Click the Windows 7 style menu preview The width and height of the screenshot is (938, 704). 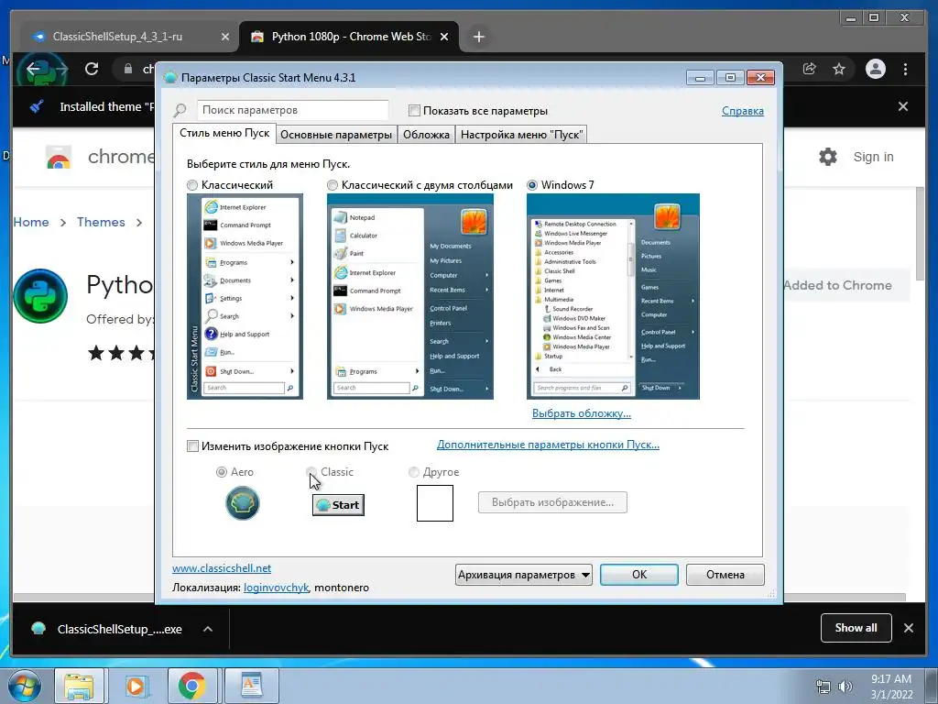613,296
